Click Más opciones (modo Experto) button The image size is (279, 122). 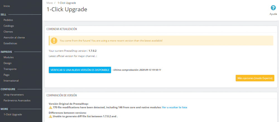pyautogui.click(x=255, y=78)
